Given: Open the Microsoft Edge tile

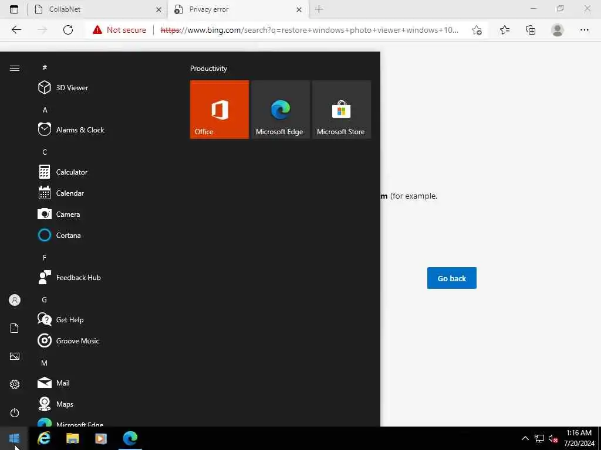Looking at the screenshot, I should coord(281,110).
